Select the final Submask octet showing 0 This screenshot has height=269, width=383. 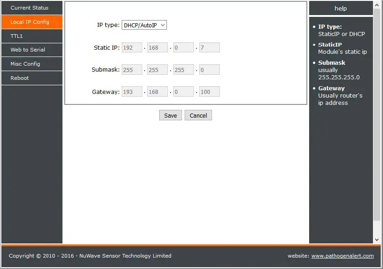209,69
